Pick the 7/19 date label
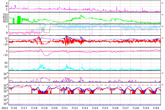Image resolution: width=165 pixels, height=110 pixels. (x=44, y=108)
